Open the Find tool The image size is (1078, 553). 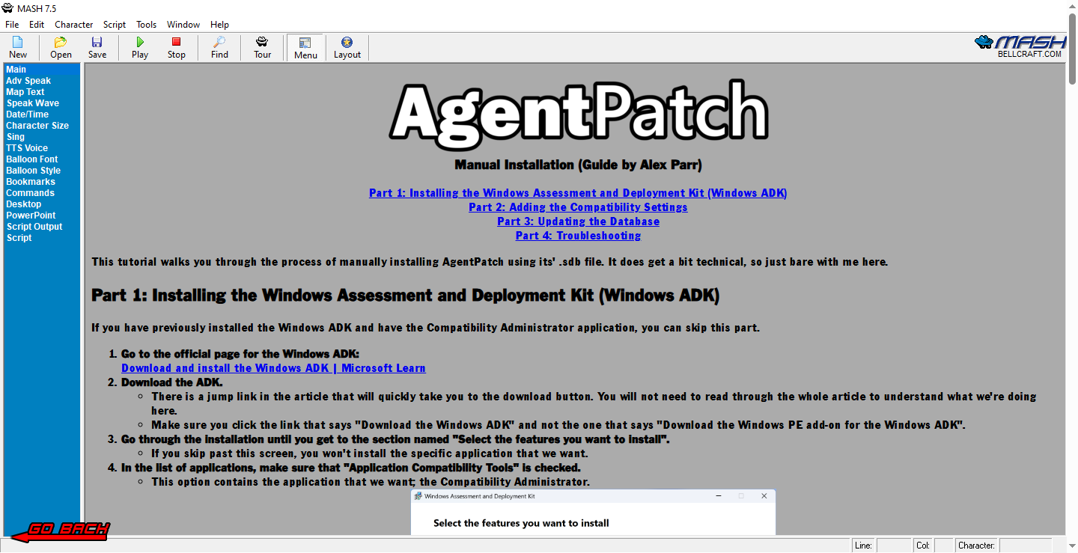pos(219,47)
